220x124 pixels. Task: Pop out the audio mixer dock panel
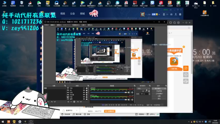point(134,86)
